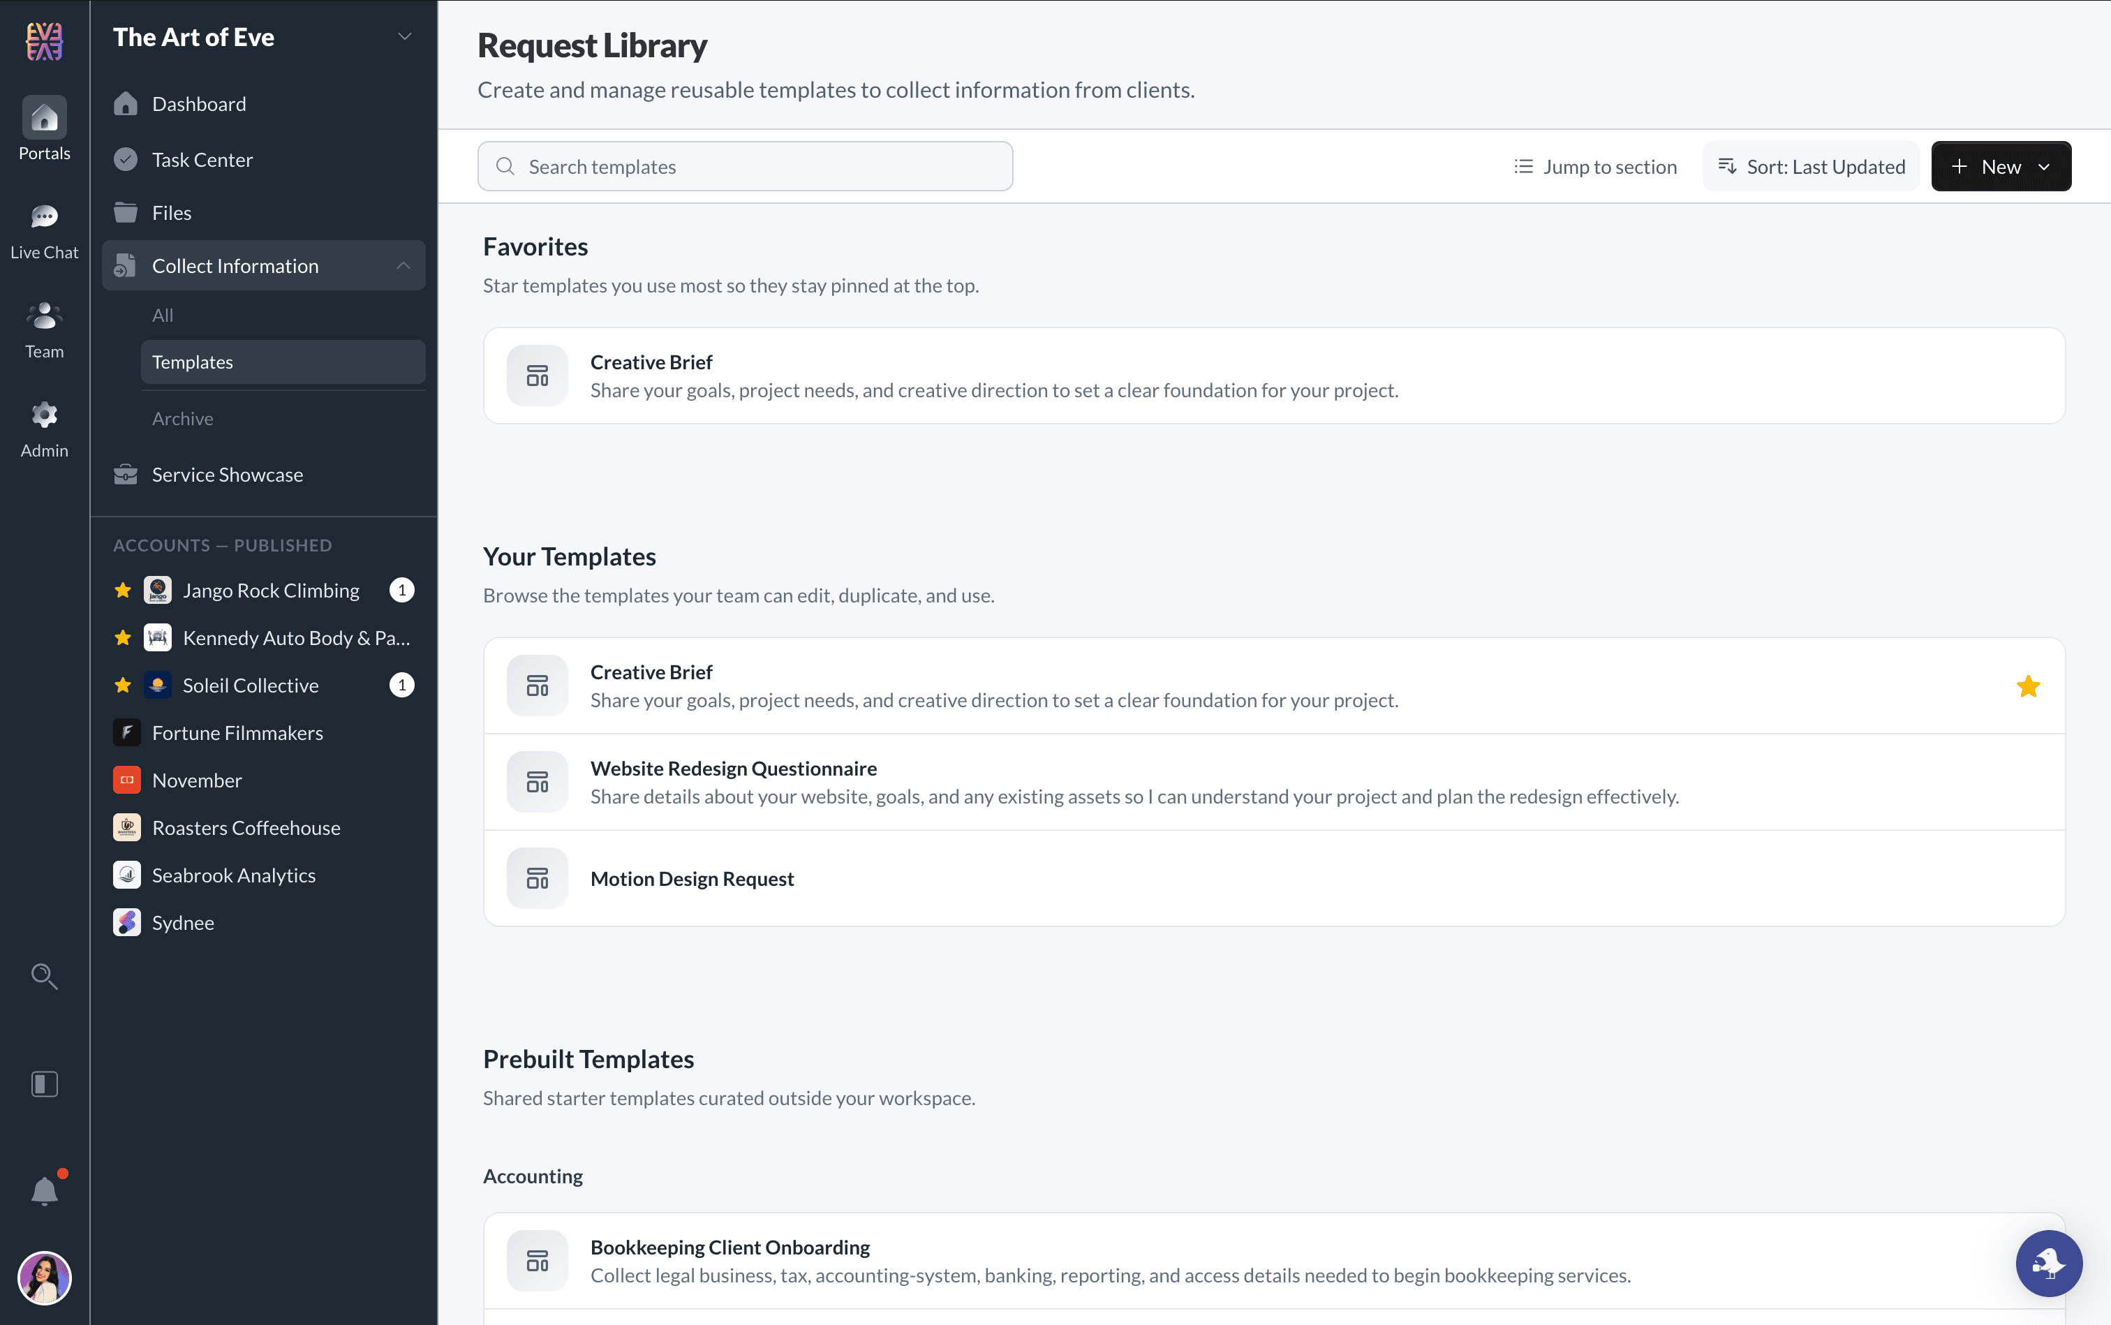Open the Roasters Coffeehouse account

[x=264, y=827]
